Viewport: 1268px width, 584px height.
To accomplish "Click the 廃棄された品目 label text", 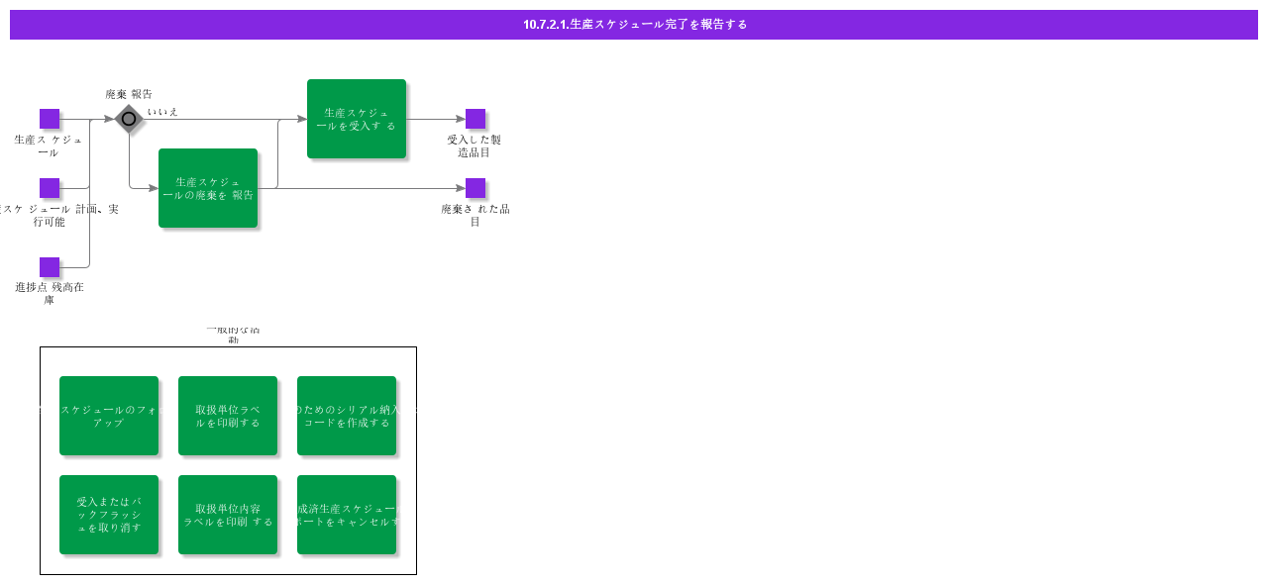I will (x=475, y=215).
